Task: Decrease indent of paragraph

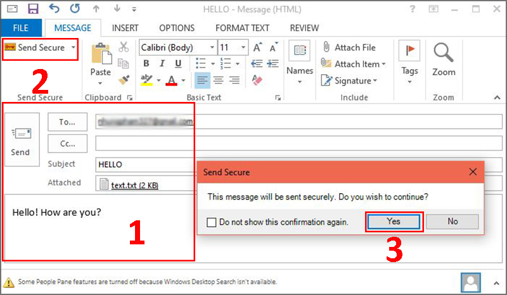Action: tap(257, 63)
